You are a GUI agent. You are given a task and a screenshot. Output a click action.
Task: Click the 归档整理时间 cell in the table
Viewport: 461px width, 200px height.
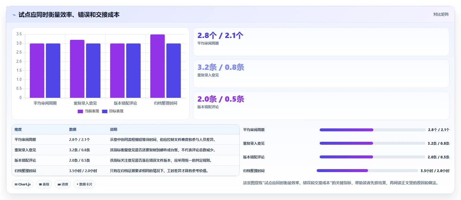(x=25, y=171)
